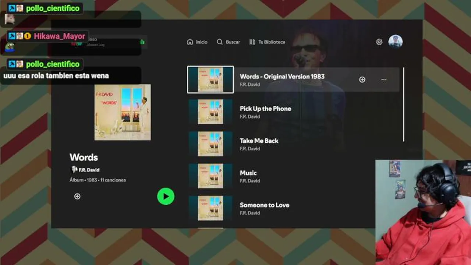
Task: Open Tu Biblioteca tab
Action: click(267, 42)
